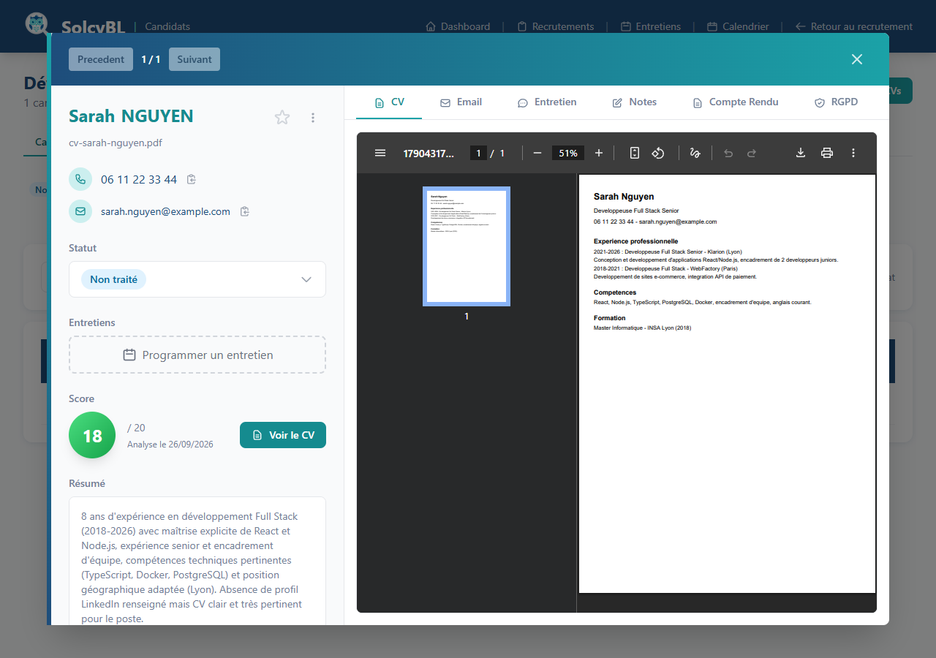The image size is (936, 658).
Task: Switch to the Entretien tab
Action: [x=547, y=102]
